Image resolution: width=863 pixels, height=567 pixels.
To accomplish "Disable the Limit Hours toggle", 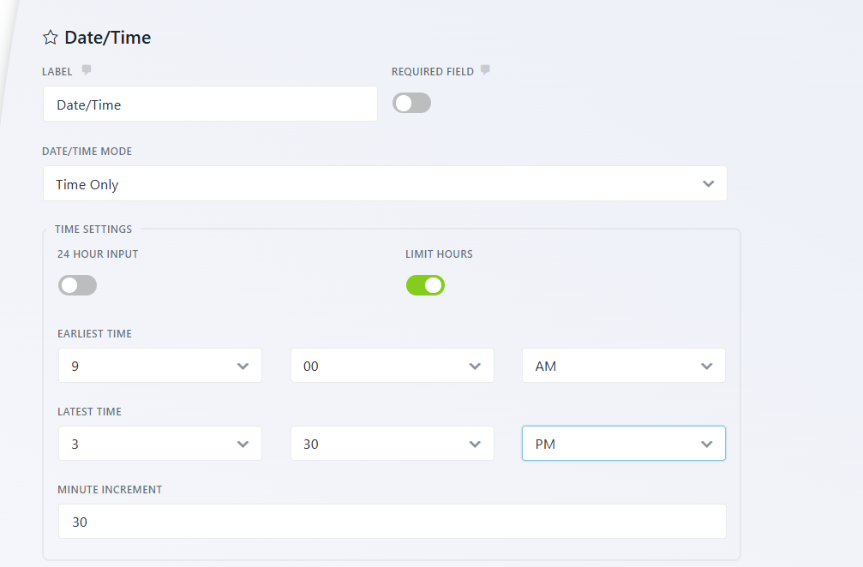I will tap(425, 285).
